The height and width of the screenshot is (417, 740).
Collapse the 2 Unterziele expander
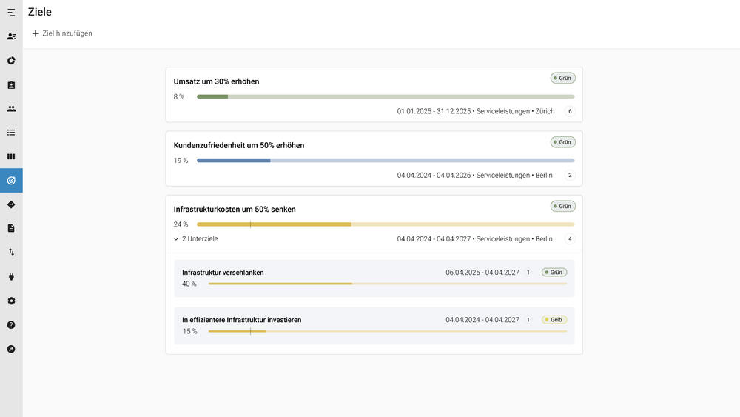click(196, 239)
